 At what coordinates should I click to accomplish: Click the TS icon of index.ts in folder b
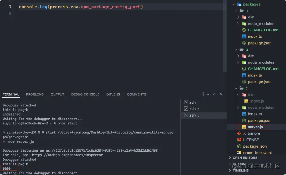244,75
